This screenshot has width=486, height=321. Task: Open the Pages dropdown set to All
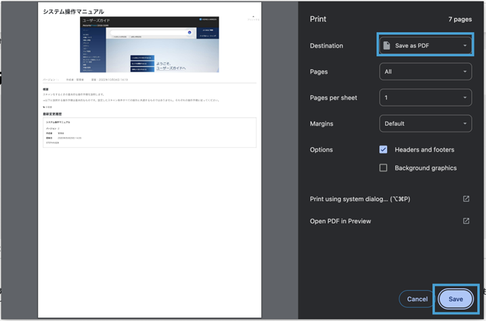(425, 72)
